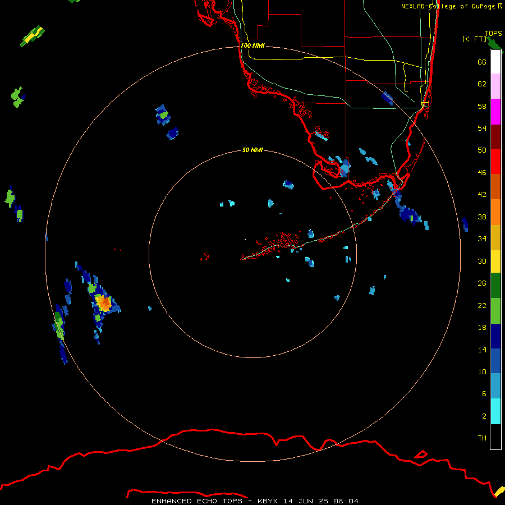Click the TH threshold label
This screenshot has width=505, height=505.
(x=482, y=438)
